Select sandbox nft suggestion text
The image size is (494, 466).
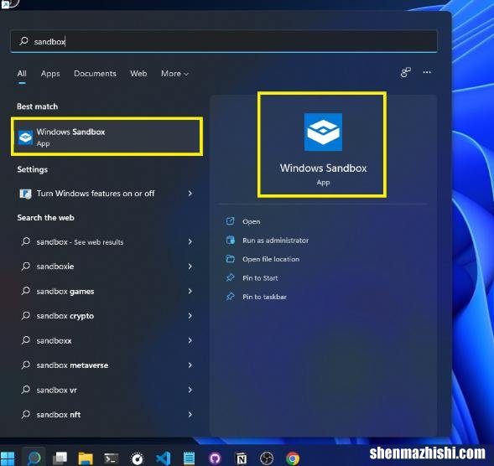59,415
